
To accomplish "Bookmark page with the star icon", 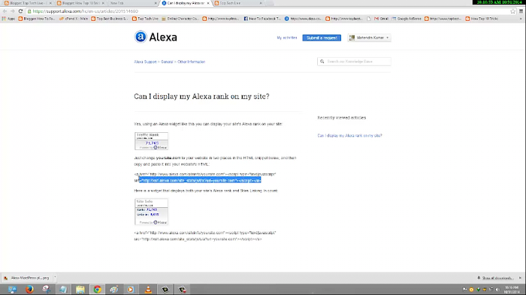I will (x=513, y=11).
